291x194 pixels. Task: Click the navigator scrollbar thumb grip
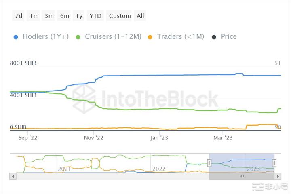point(242,176)
